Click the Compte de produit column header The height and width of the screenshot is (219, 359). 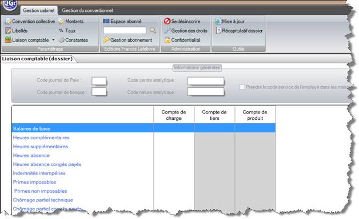[x=255, y=115]
